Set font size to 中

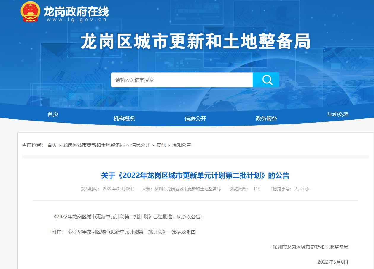(302, 189)
